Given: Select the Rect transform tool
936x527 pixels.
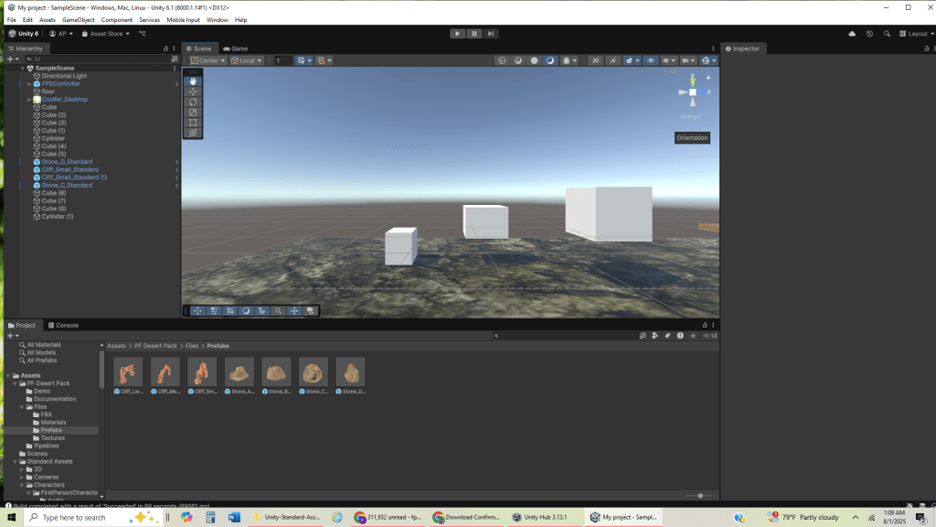Looking at the screenshot, I should point(193,122).
